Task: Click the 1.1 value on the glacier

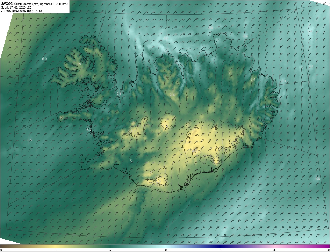Action: tap(164, 125)
